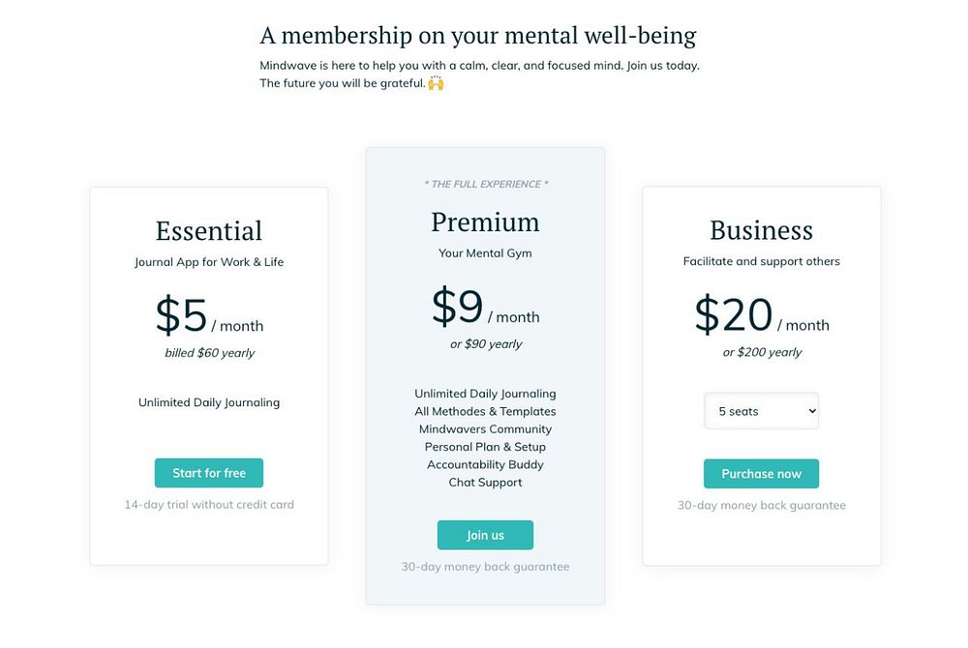
Task: Click the 'or $200 yearly' text
Action: coord(762,352)
